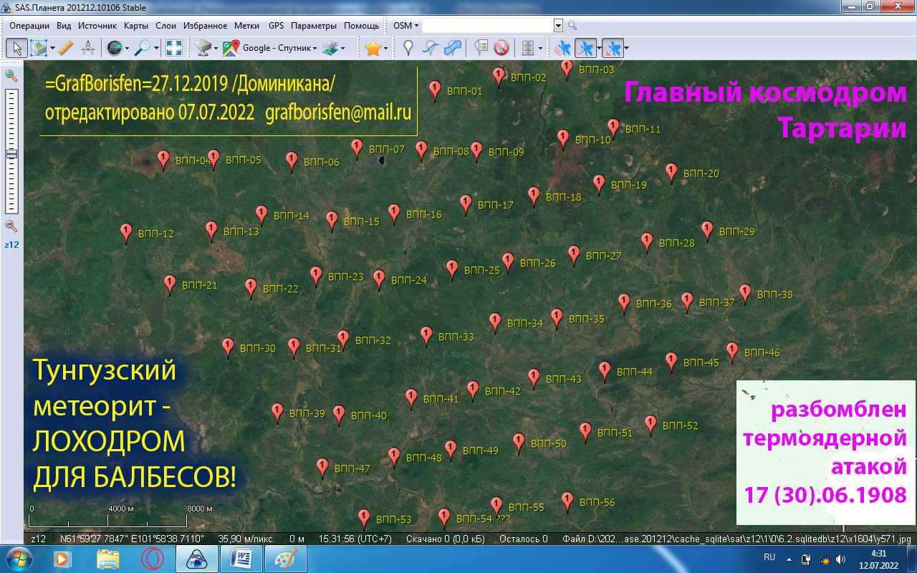Toggle full screen map mode
This screenshot has width=917, height=573.
pos(174,48)
